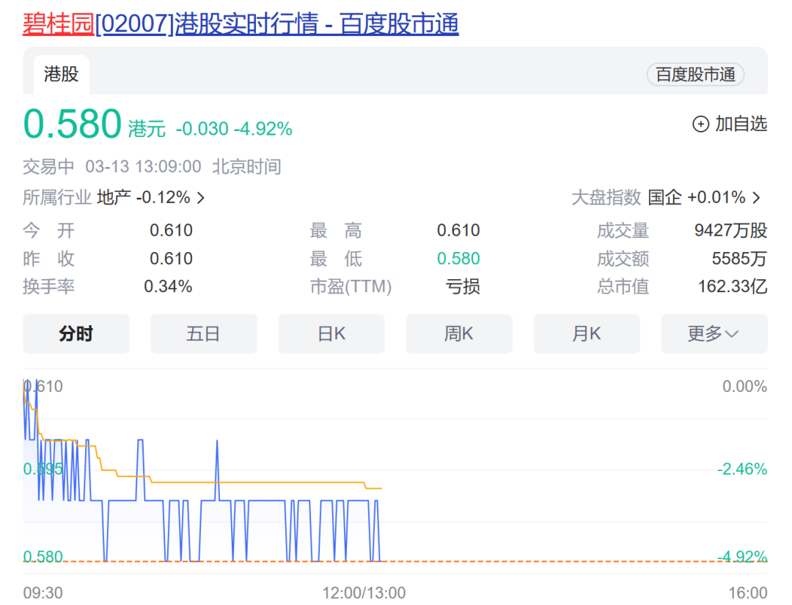
Task: Switch to 周K chart tab
Action: tap(459, 333)
